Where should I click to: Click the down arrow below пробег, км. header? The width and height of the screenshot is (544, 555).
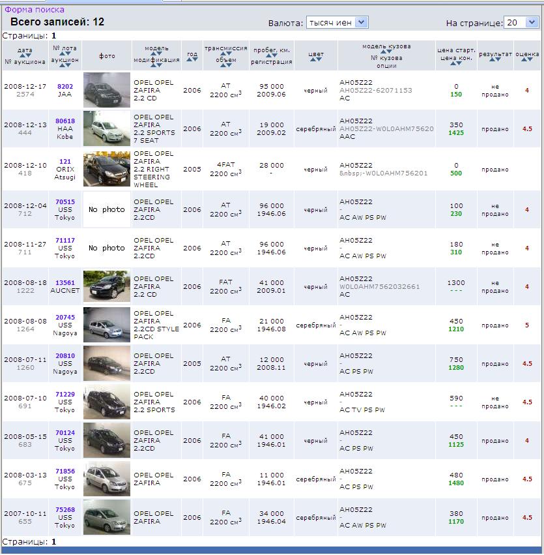tap(275, 56)
